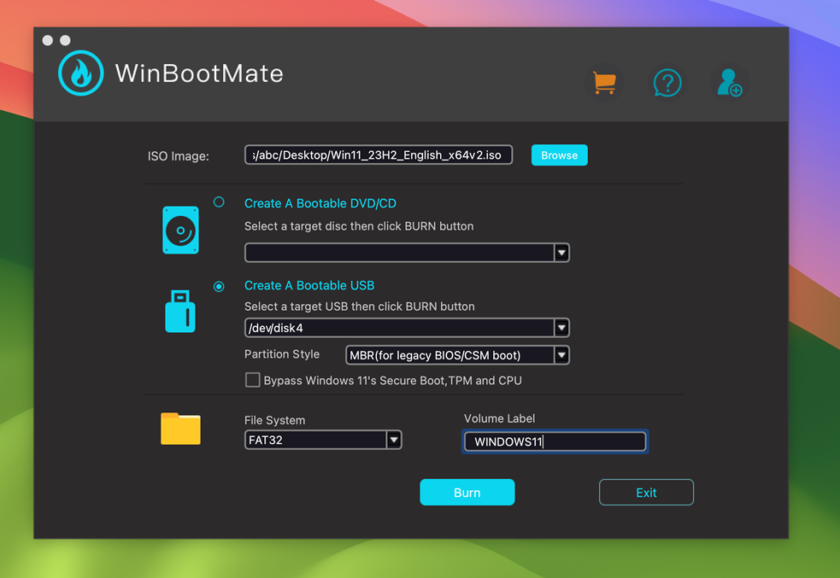The image size is (840, 578).
Task: Select the Create A Bootable USB radio
Action: click(219, 286)
